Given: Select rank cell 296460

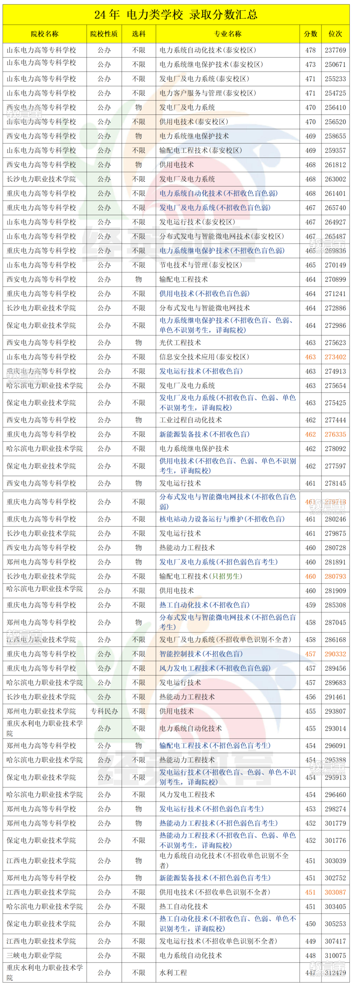Looking at the screenshot, I should pyautogui.click(x=335, y=794).
